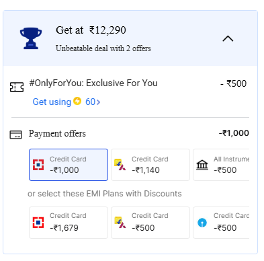The width and height of the screenshot is (264, 261).
Task: Click the small arrow after 60
Action: 98,102
